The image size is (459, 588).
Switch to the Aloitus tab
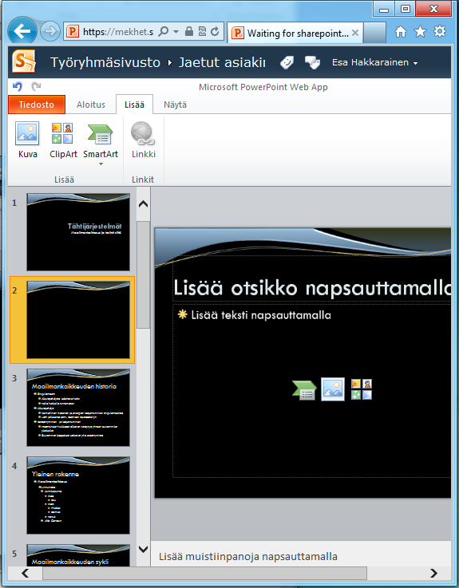click(91, 105)
